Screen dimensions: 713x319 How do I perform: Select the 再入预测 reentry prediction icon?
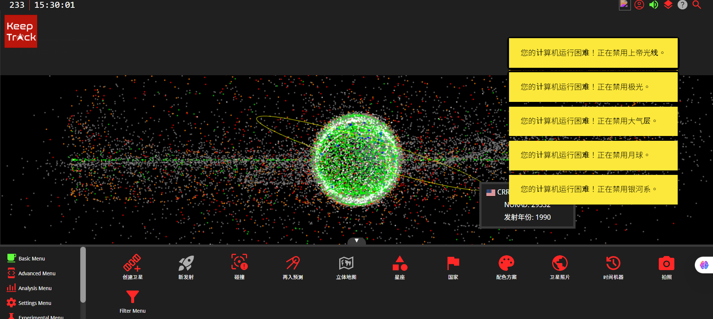click(x=293, y=266)
